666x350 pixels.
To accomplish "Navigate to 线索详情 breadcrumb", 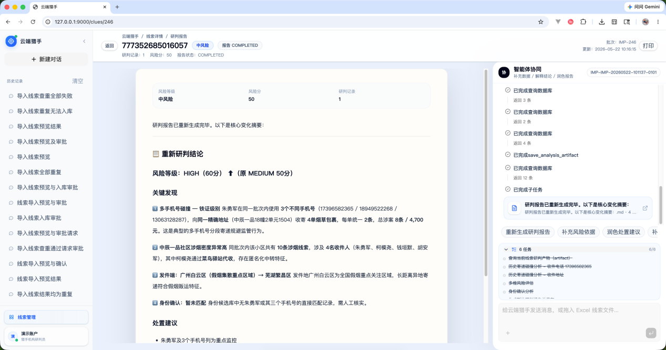I will 155,36.
